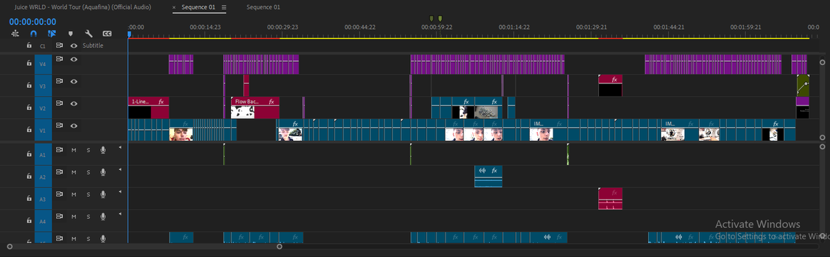Open Sequence 01 panel menu

coord(223,7)
